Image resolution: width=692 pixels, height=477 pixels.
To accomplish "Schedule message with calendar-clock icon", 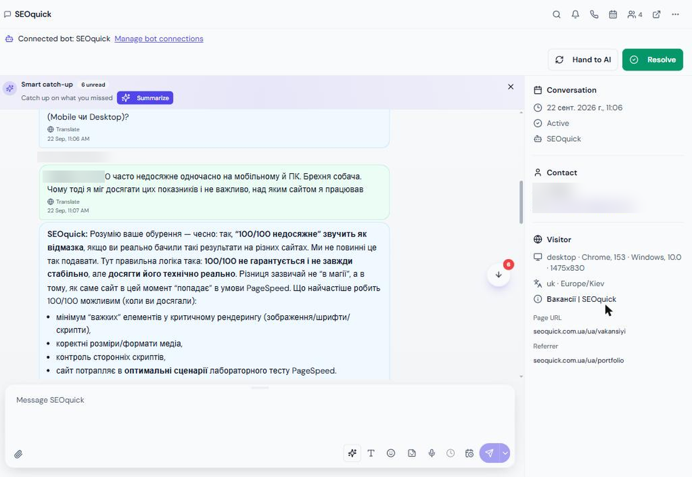I will [469, 453].
